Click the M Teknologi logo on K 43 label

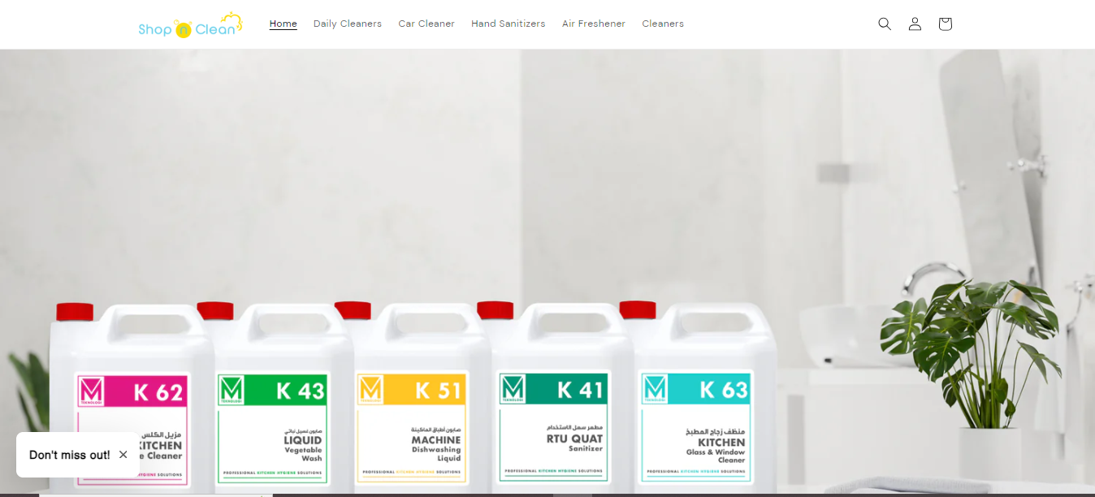(232, 390)
